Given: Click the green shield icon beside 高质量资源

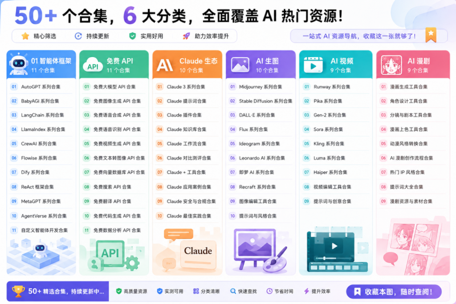Looking at the screenshot, I should tap(118, 291).
